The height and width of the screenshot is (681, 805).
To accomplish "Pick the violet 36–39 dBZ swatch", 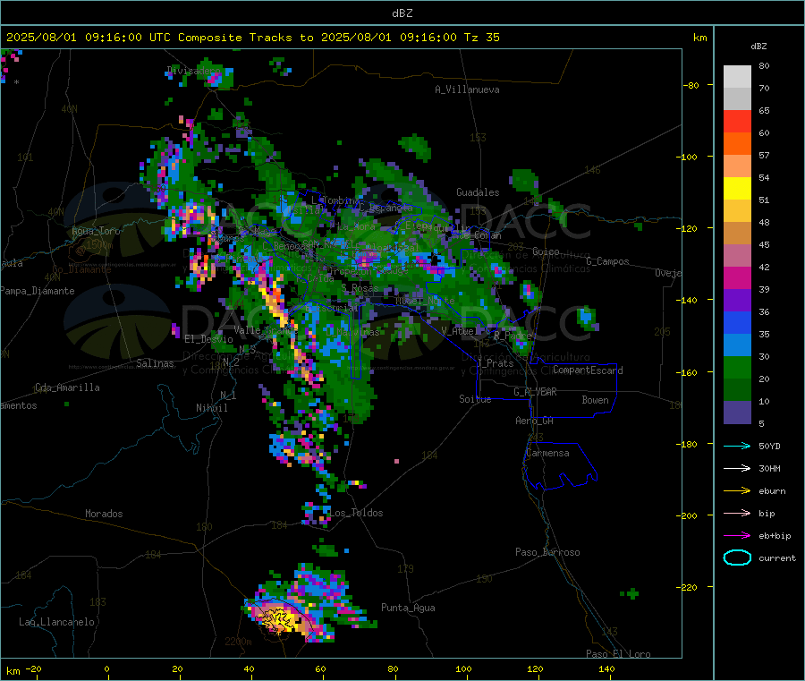I will coord(737,301).
